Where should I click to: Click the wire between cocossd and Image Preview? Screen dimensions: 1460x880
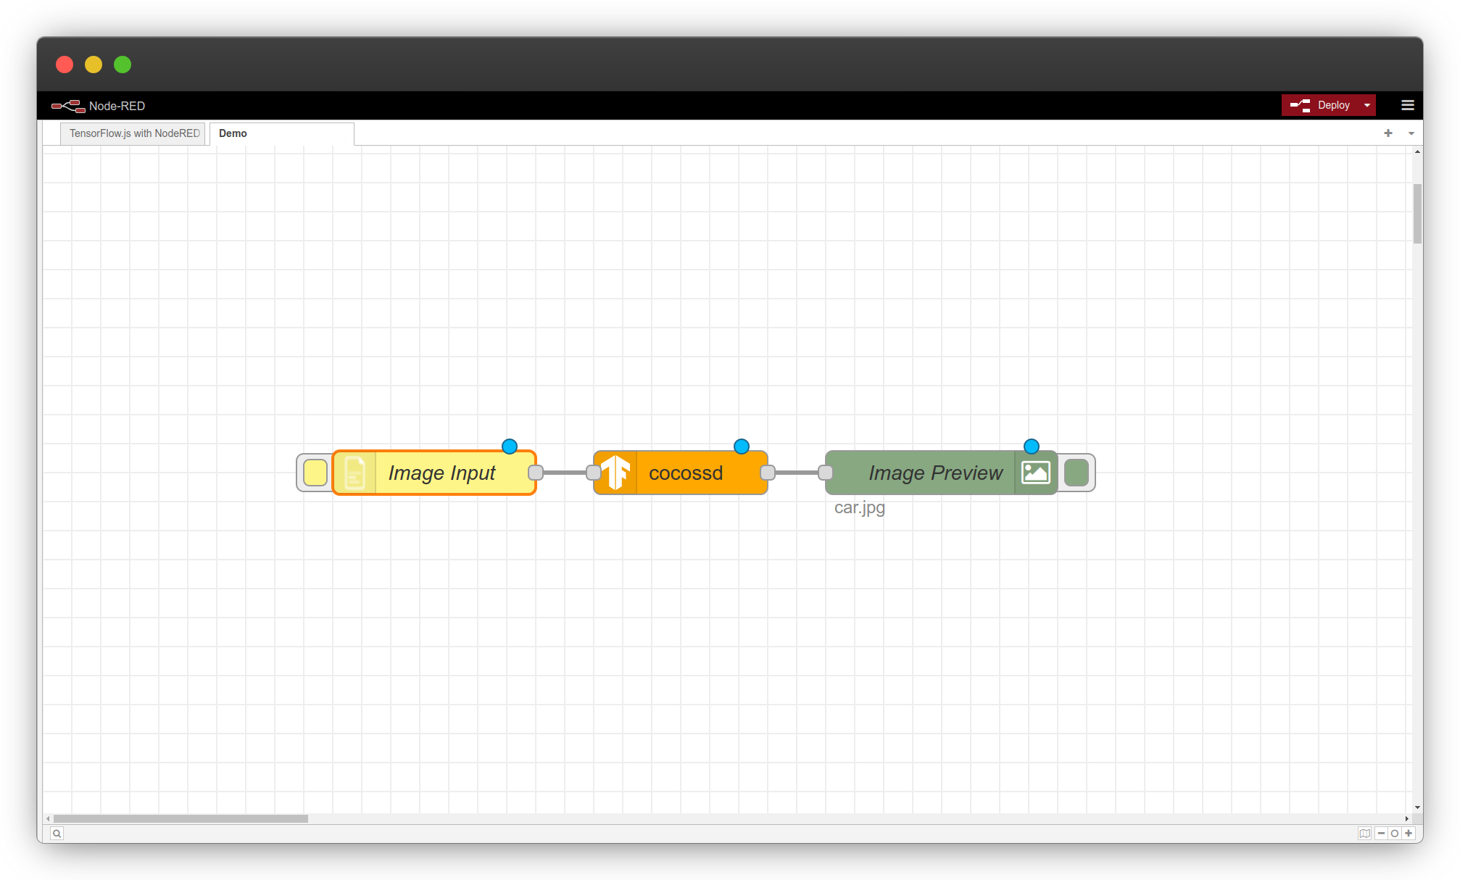797,473
